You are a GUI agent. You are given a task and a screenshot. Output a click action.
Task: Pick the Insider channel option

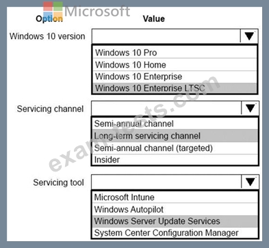point(175,159)
